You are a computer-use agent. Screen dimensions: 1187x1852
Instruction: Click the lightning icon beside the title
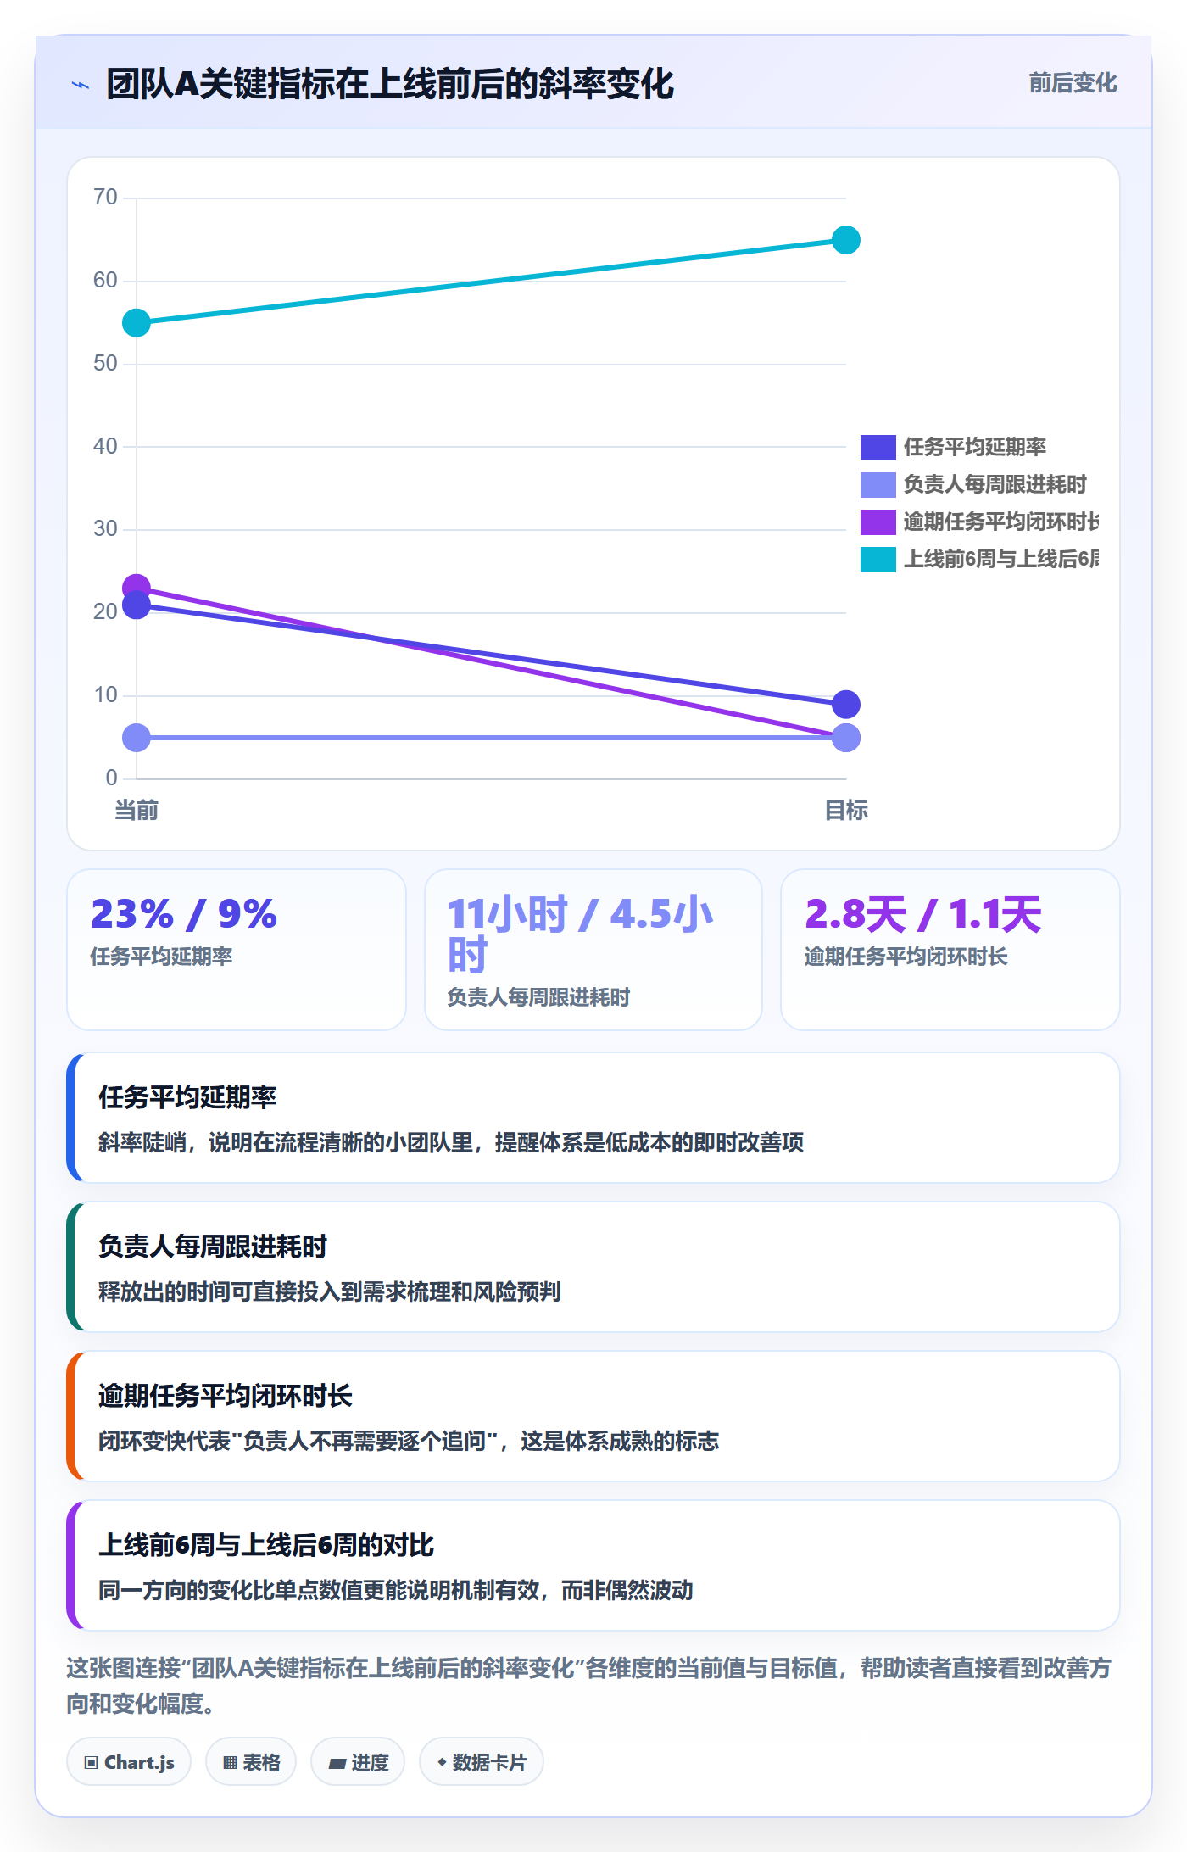(x=81, y=85)
